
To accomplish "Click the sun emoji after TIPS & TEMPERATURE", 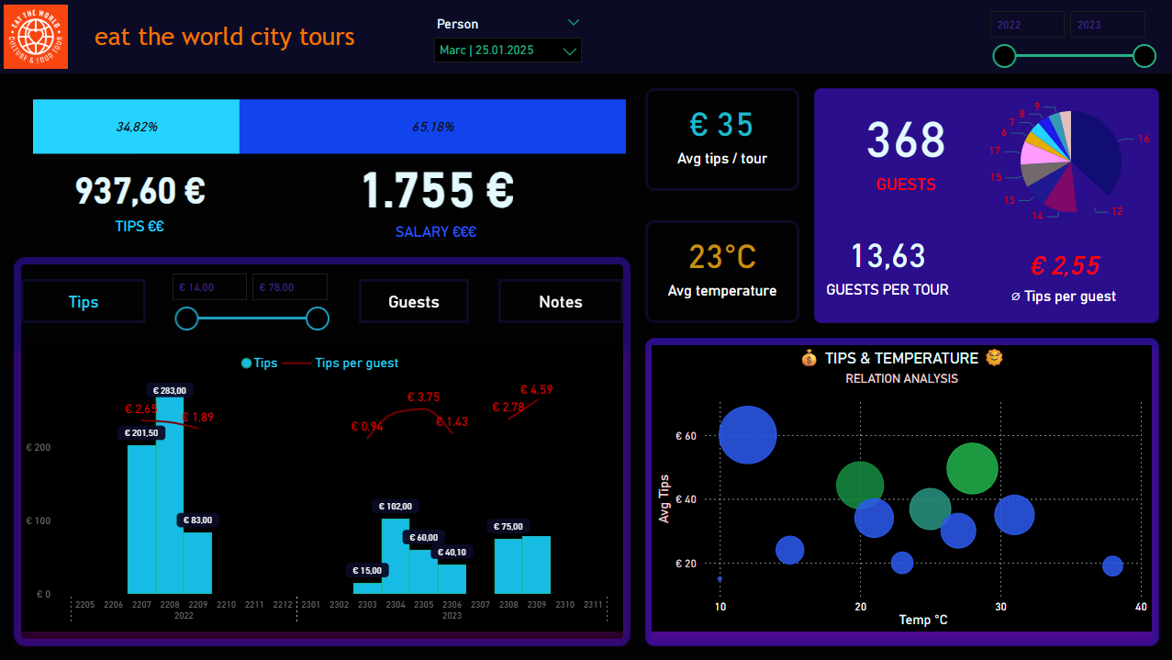I will point(994,357).
